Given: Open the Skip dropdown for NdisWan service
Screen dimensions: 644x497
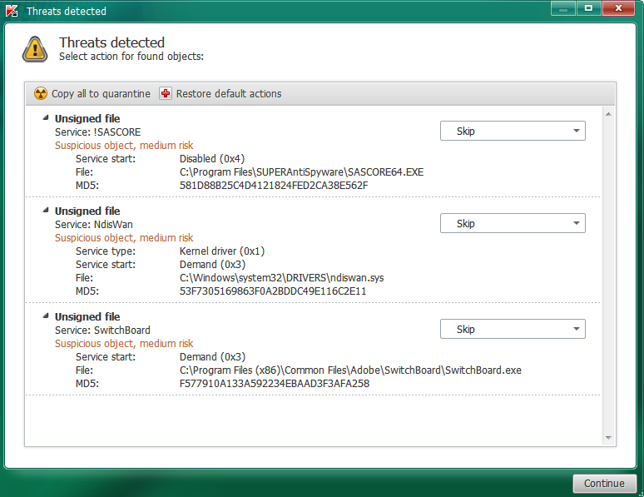Looking at the screenshot, I should 513,223.
